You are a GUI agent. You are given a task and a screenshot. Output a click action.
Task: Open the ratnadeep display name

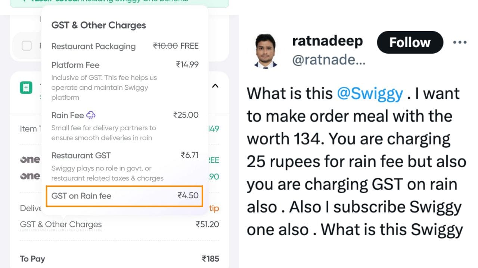[x=327, y=41]
